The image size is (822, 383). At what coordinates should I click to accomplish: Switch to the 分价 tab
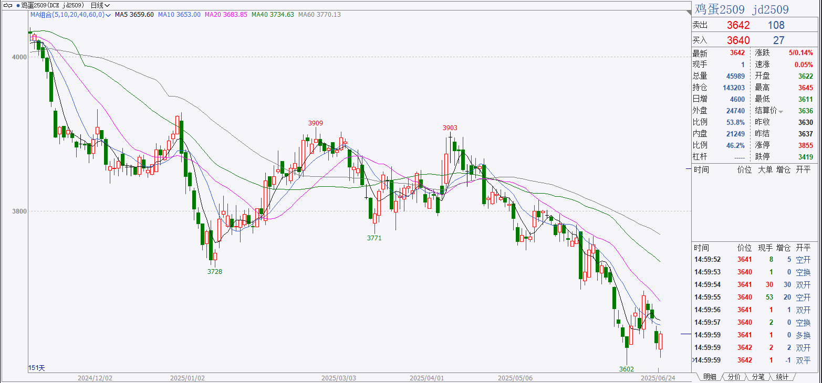tap(734, 377)
